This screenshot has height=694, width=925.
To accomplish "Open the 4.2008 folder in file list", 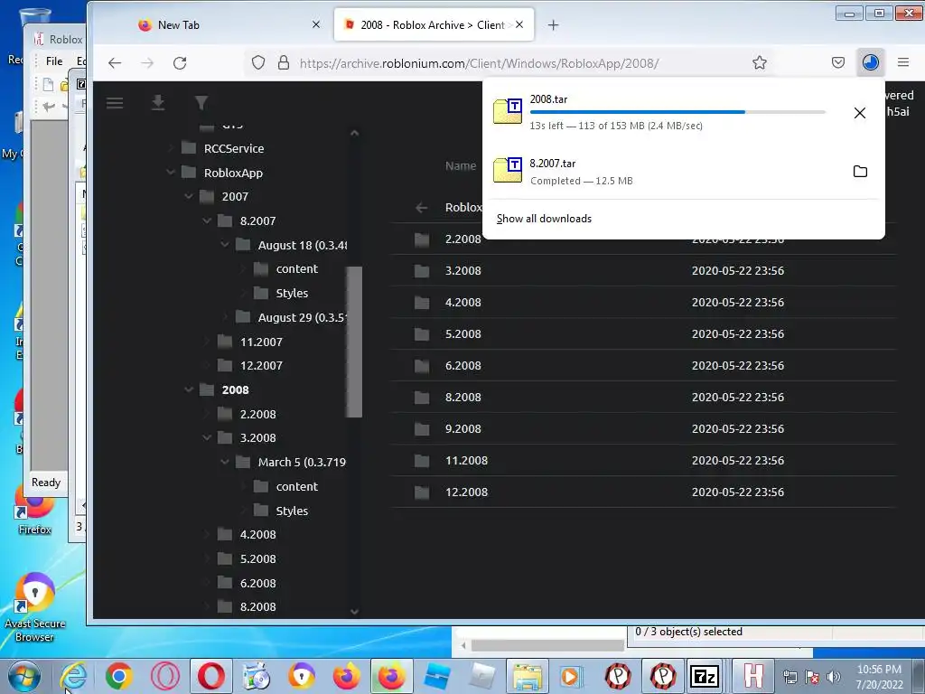I will (x=463, y=302).
